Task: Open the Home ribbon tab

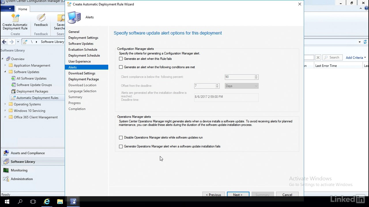Action: [23, 9]
